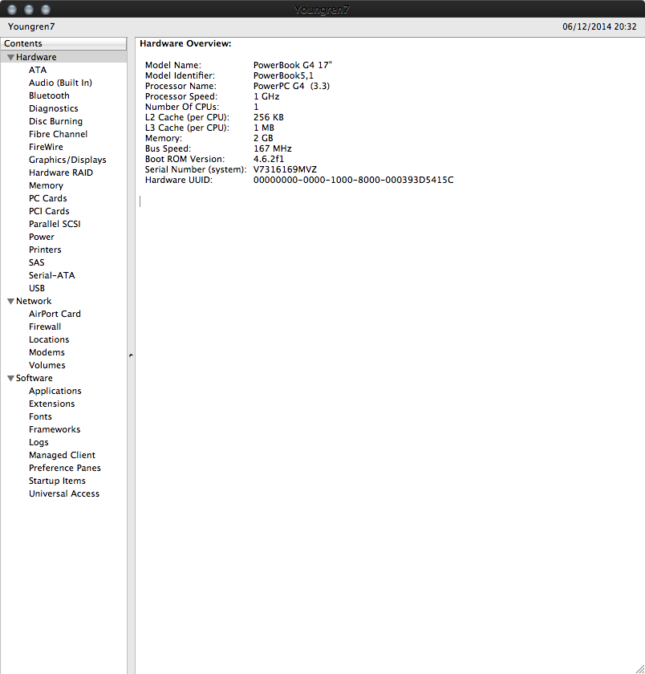Screen dimensions: 645x674
Task: Select SAS in Hardware list
Action: pos(37,262)
